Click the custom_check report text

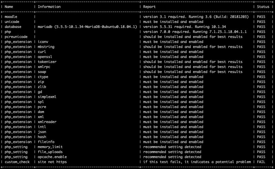[197, 162]
